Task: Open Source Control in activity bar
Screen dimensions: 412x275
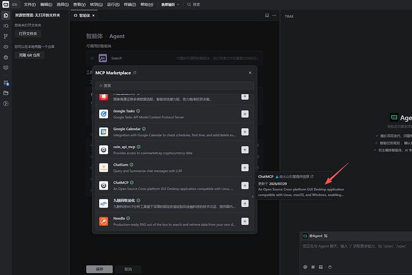Action: 6,36
